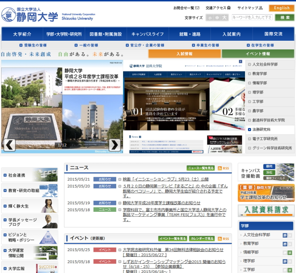Click お問合せ一覧 mail link
The height and width of the screenshot is (273, 296).
(x=186, y=8)
